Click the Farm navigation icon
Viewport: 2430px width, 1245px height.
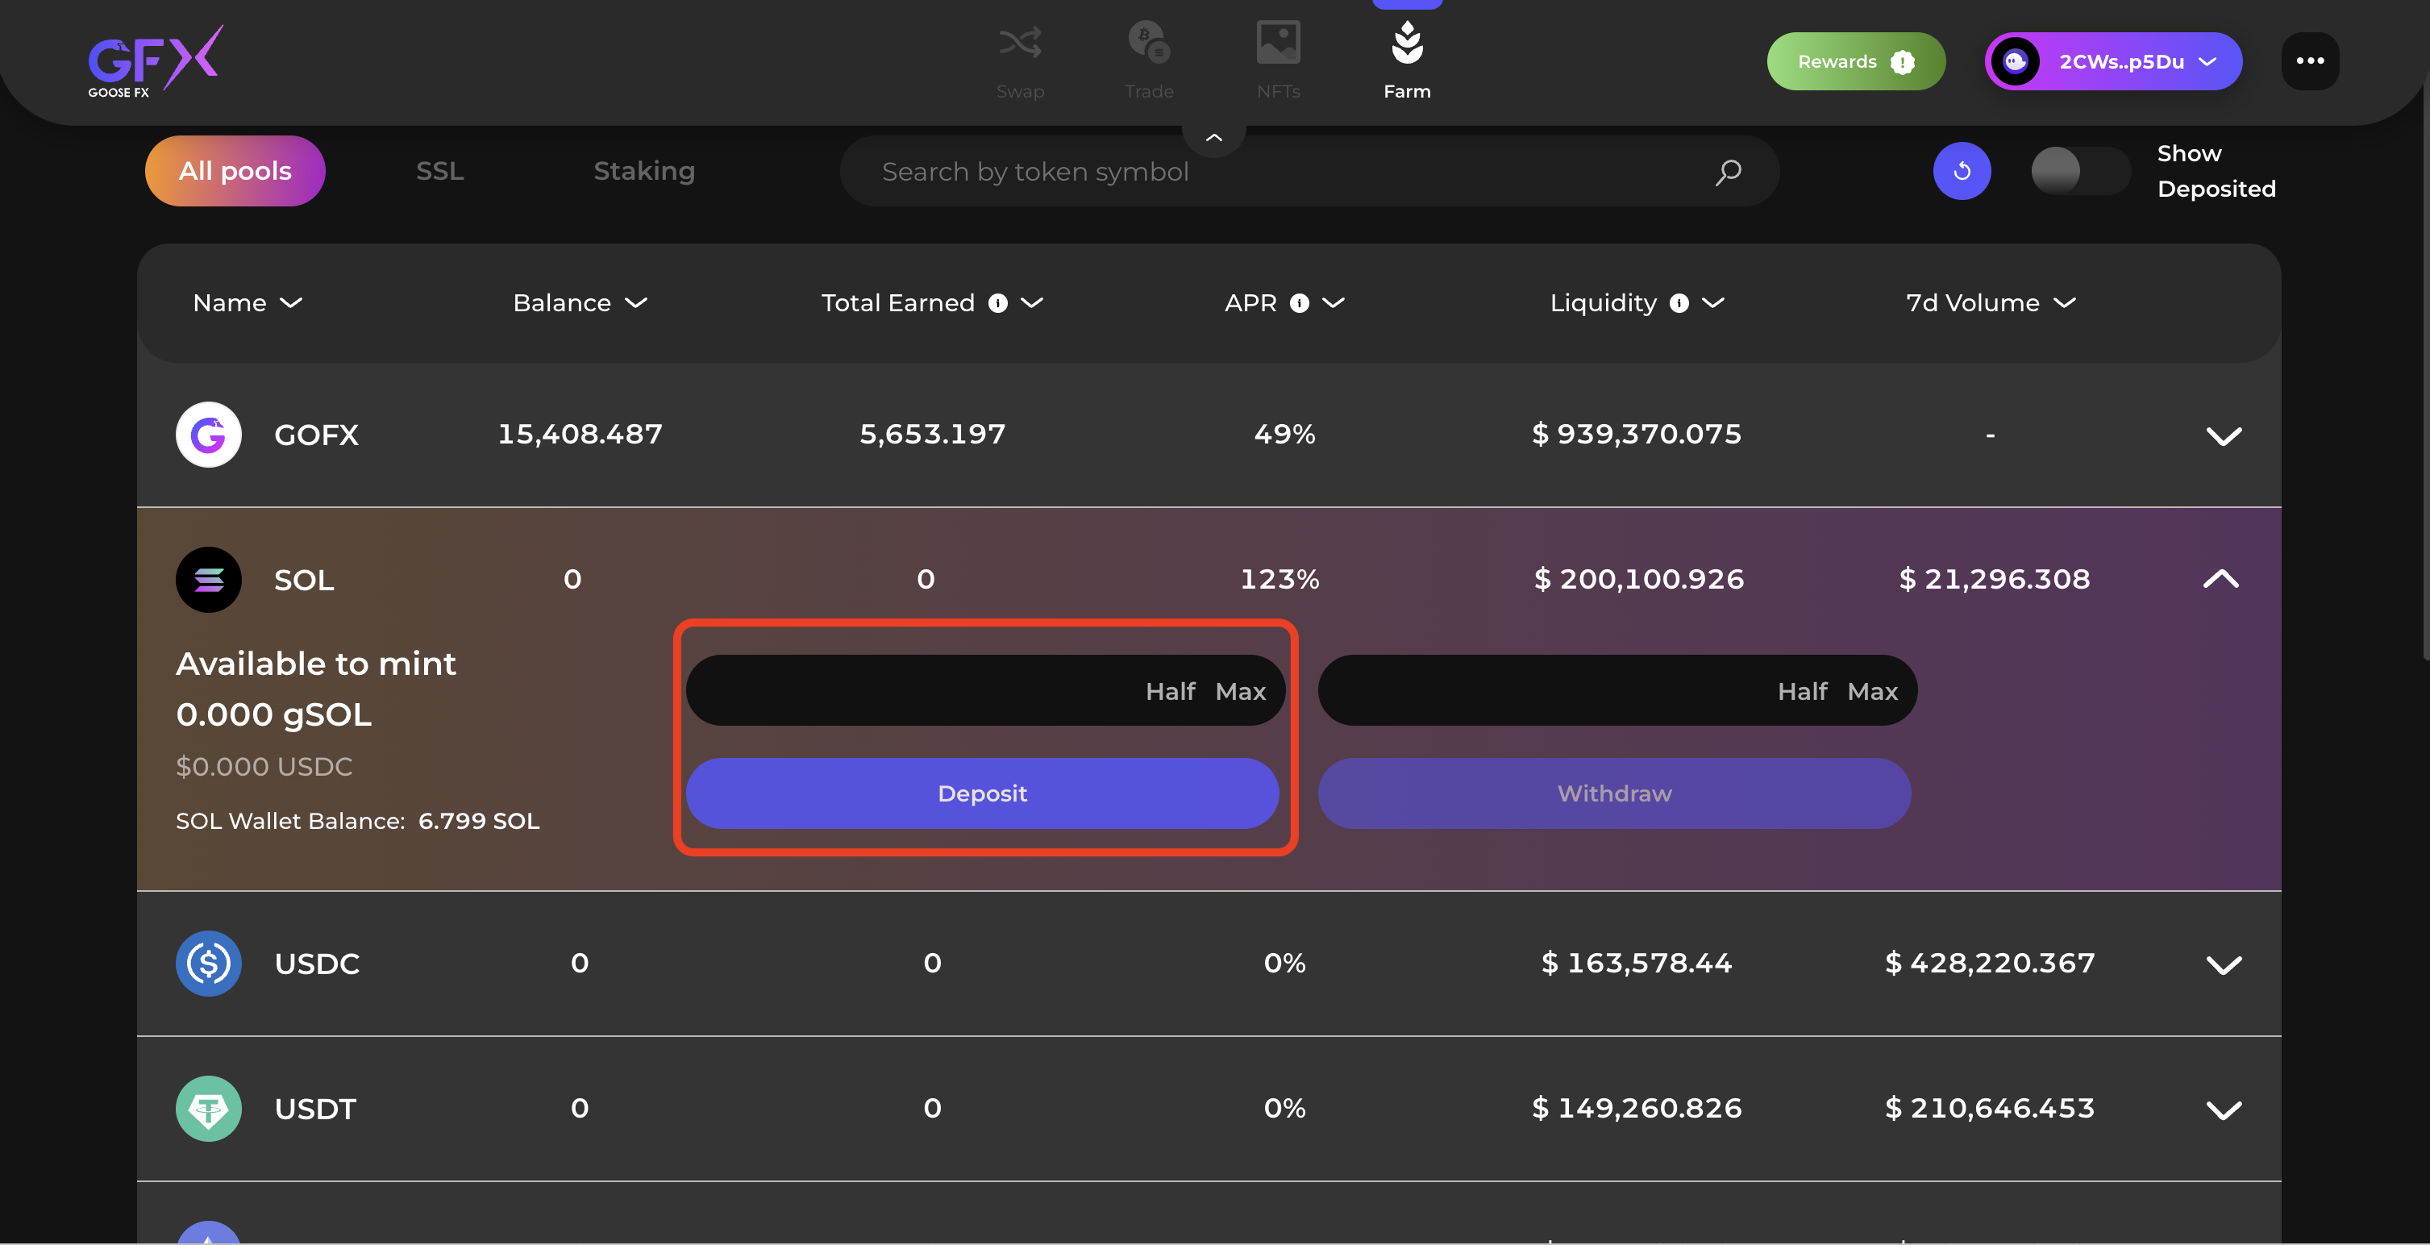[1407, 44]
